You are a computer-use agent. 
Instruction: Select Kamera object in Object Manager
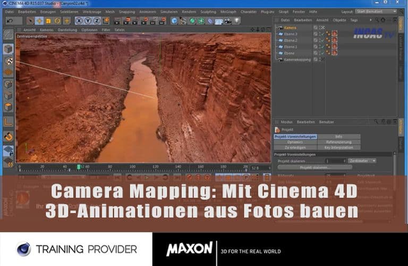coord(290,28)
